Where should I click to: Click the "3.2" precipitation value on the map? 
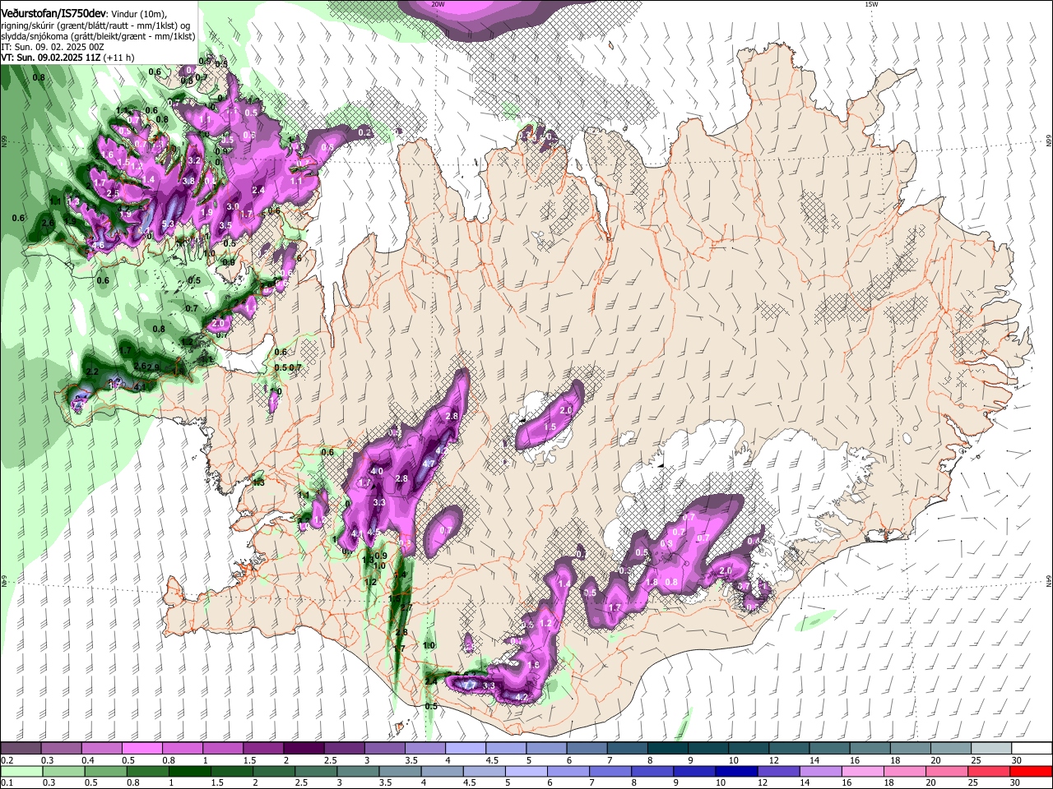tap(194, 160)
